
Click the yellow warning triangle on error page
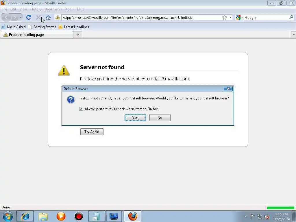[x=64, y=71]
